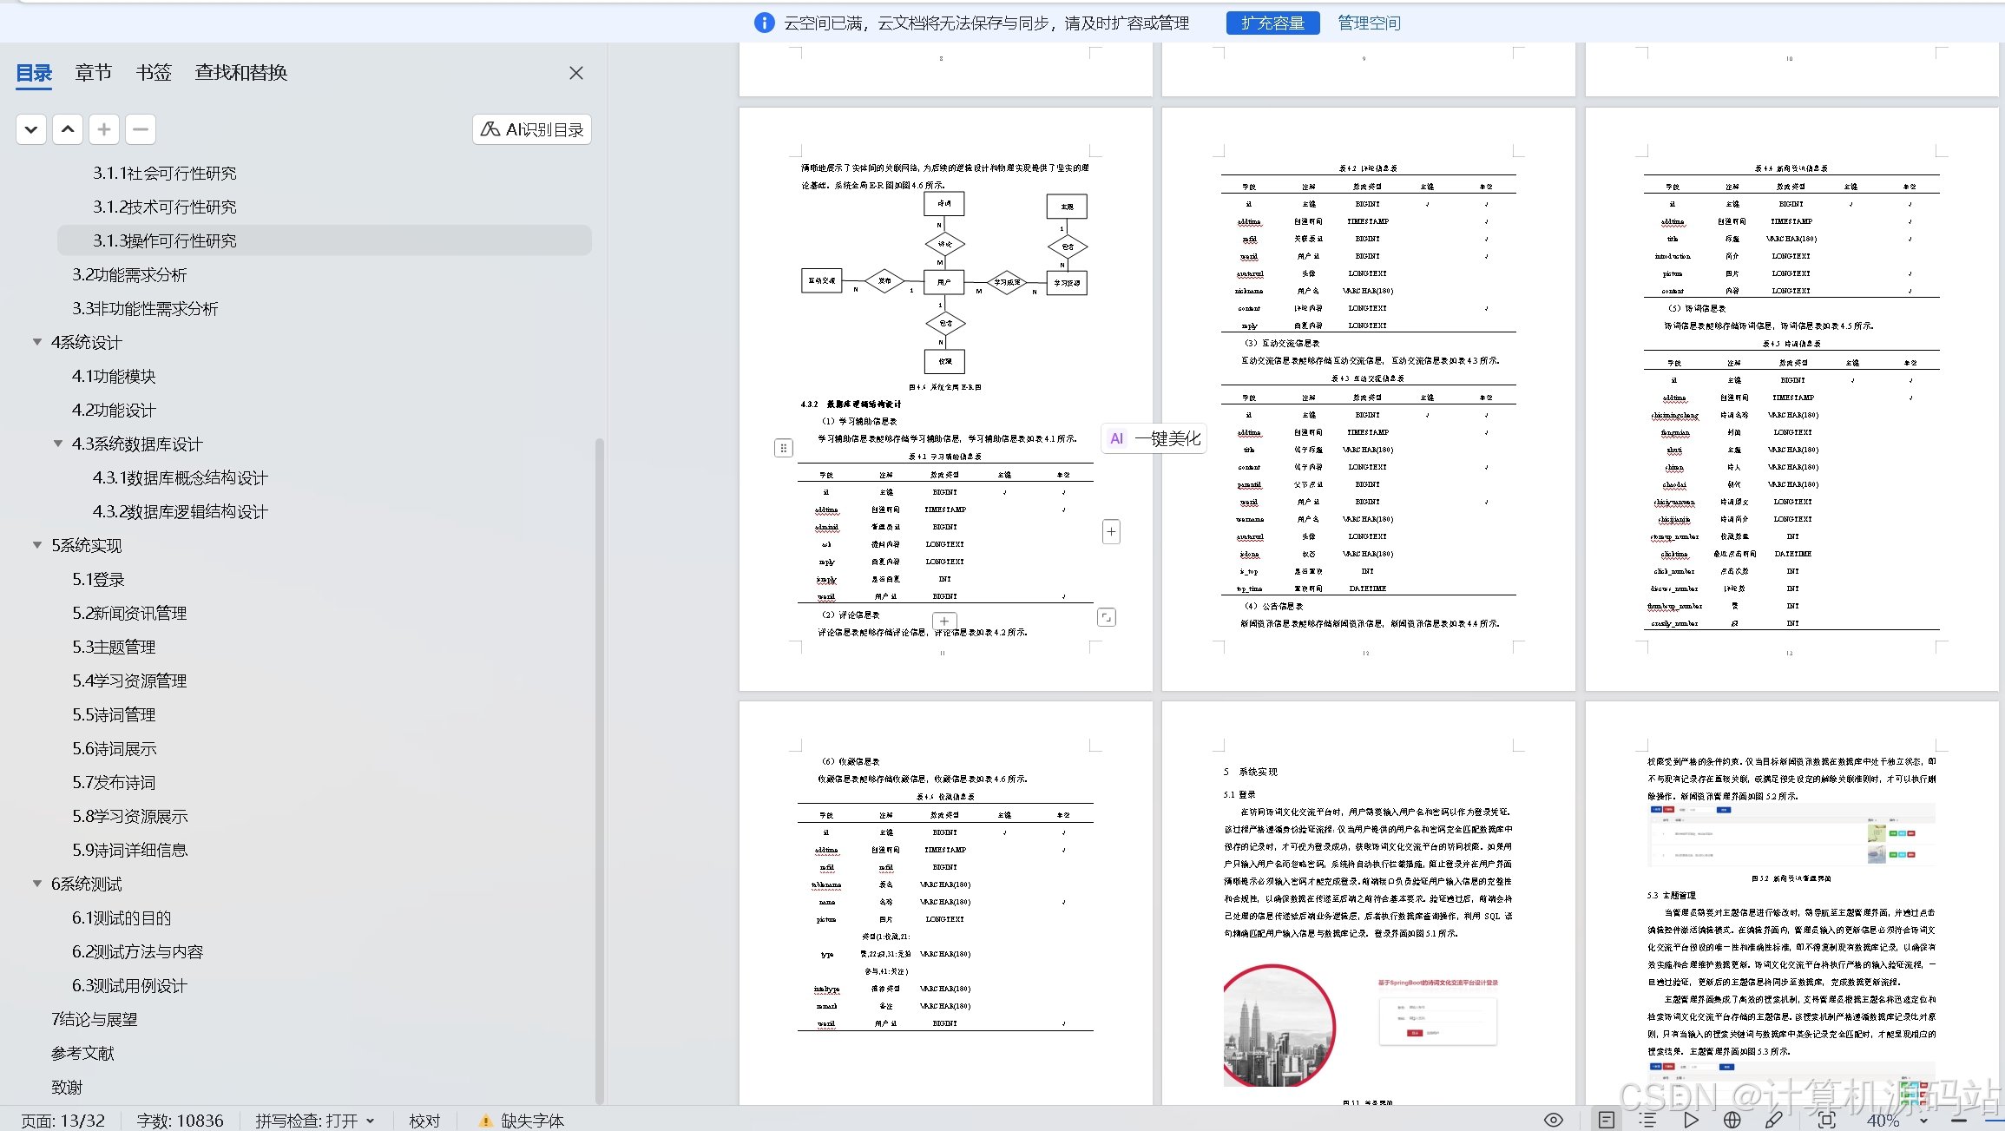The height and width of the screenshot is (1131, 2005).
Task: Close the navigation pane
Action: [x=576, y=73]
